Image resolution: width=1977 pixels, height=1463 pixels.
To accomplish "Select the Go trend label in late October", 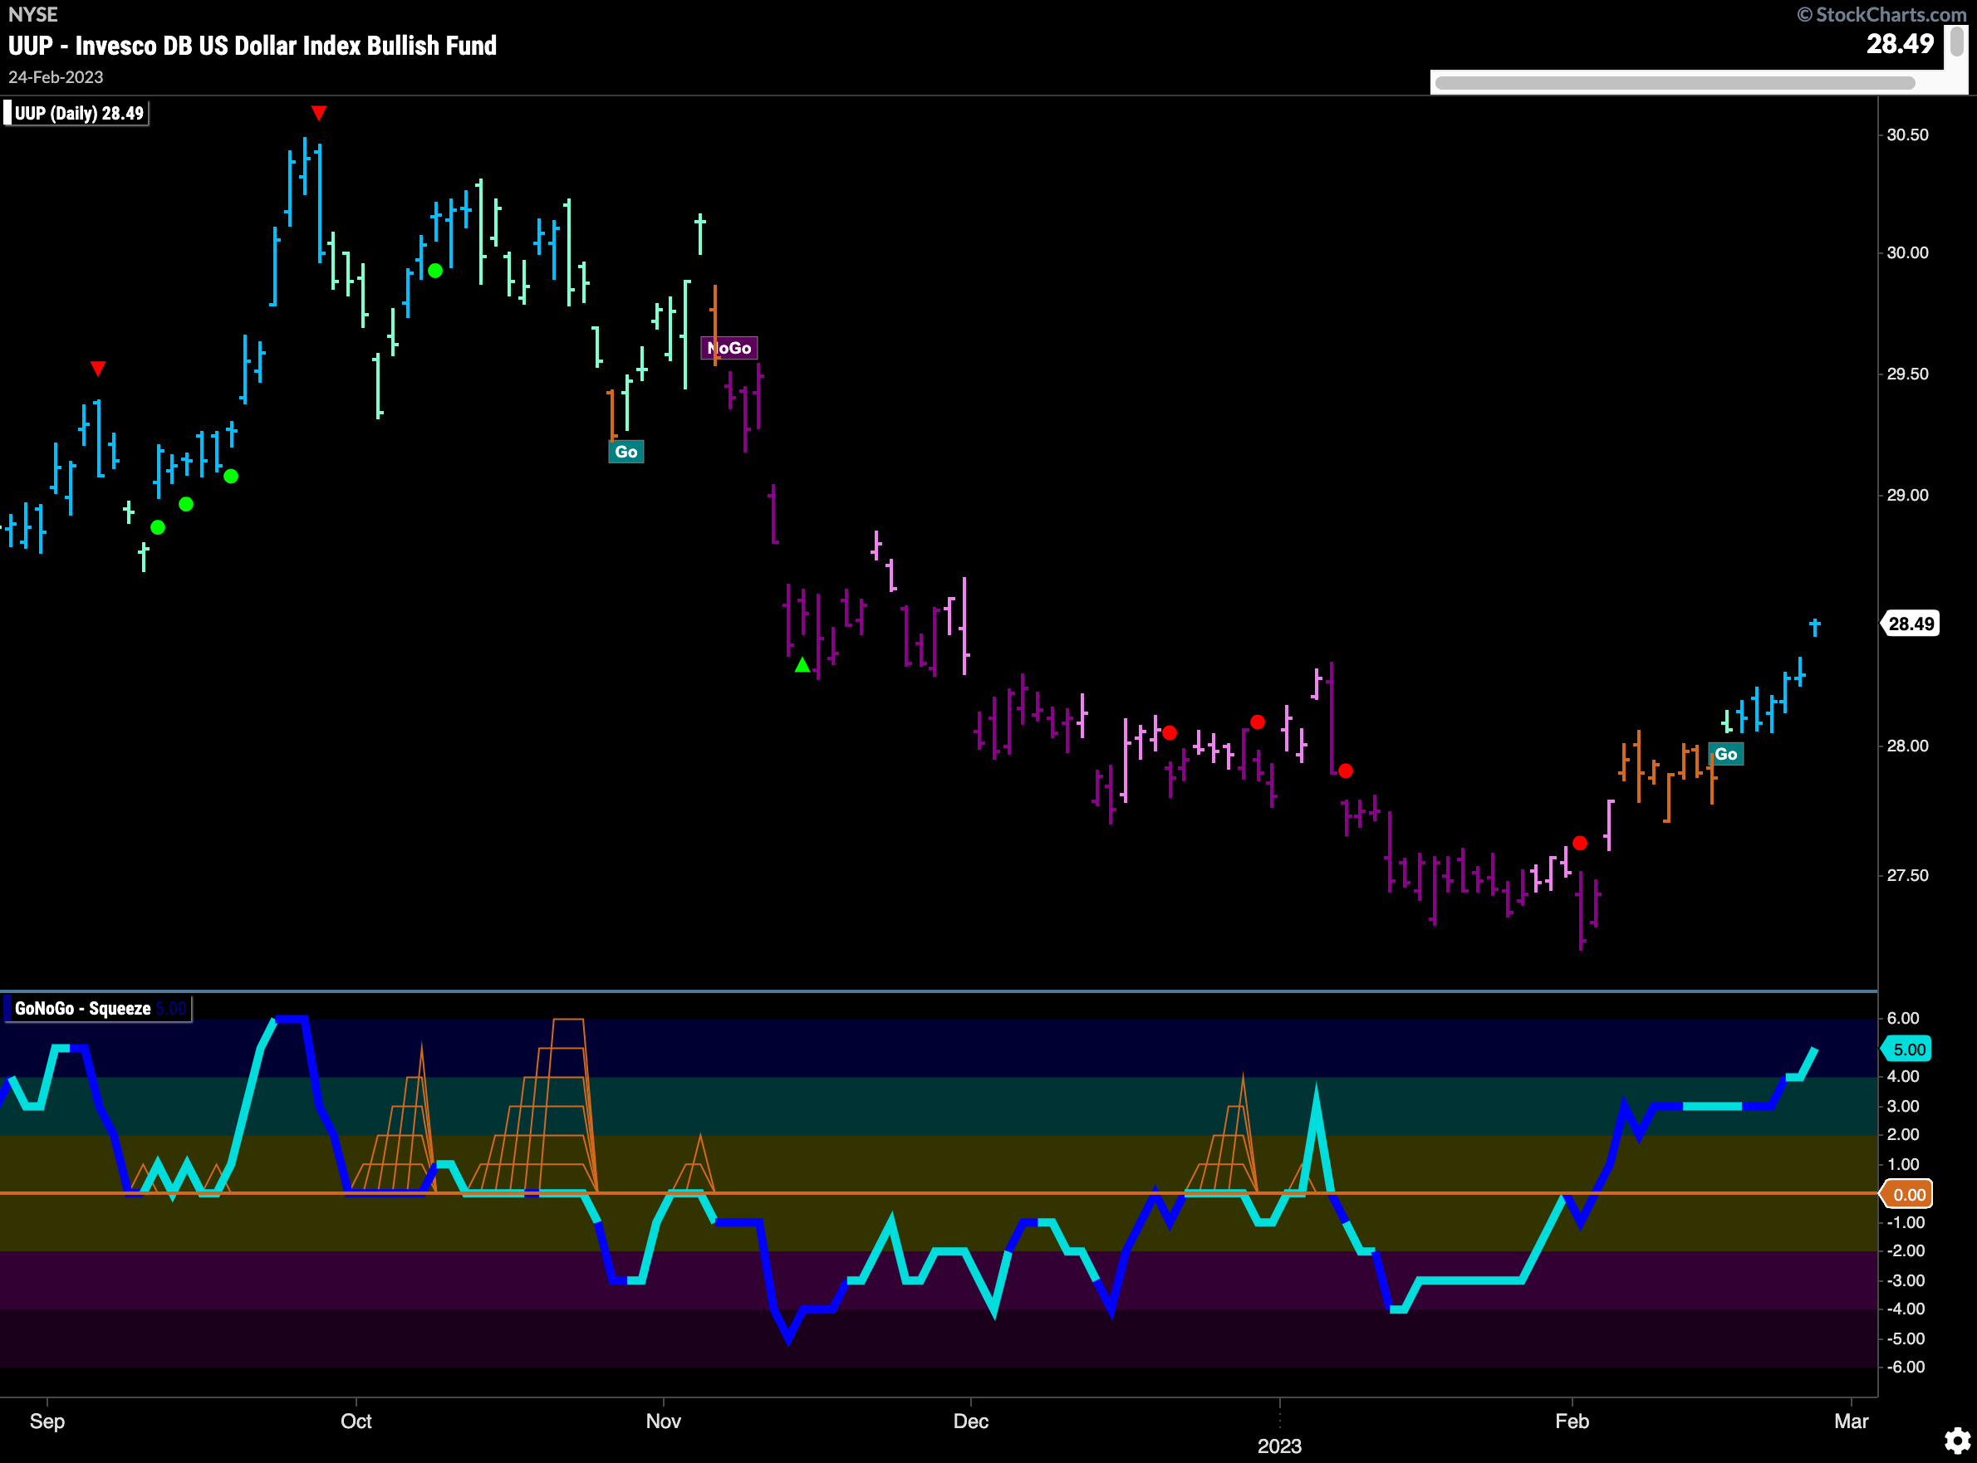I will click(626, 452).
